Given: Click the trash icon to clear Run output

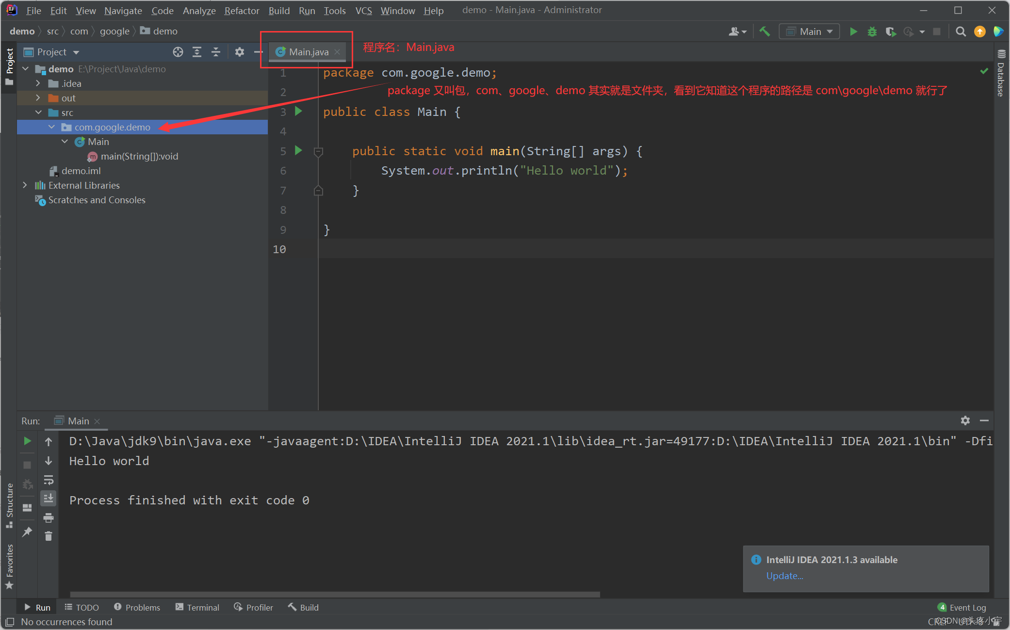Looking at the screenshot, I should click(49, 536).
